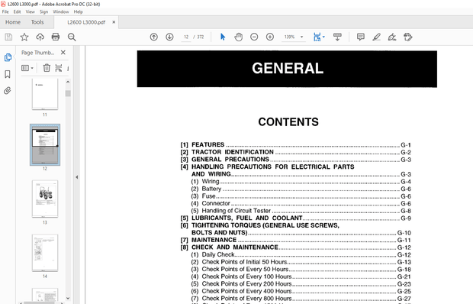Click the thumbnail scrollbar up arrow
Image resolution: width=473 pixels, height=304 pixels.
tap(68, 82)
